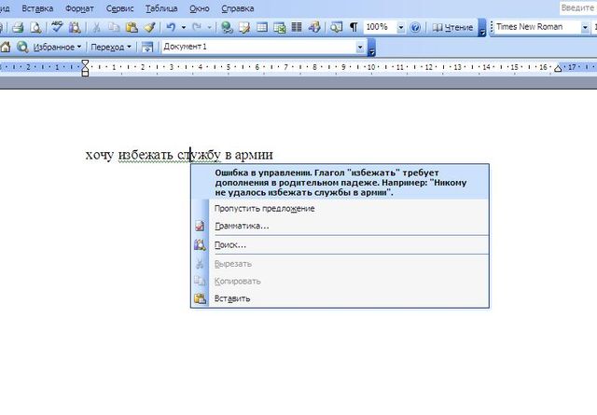Click the Undo arrow icon
Screen dimensions: 597x415
171,28
